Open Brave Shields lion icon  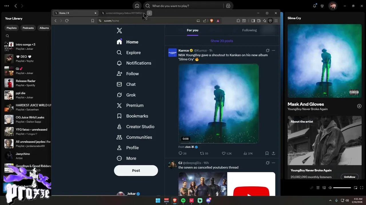212,20
